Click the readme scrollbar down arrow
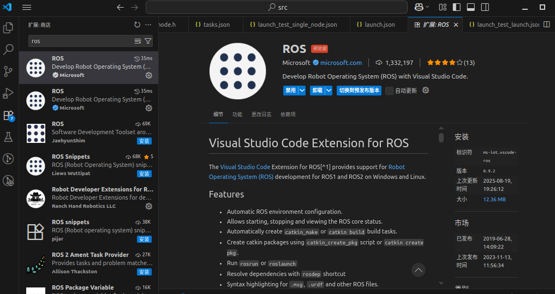Viewport: 555px width, 294px height. (441, 283)
